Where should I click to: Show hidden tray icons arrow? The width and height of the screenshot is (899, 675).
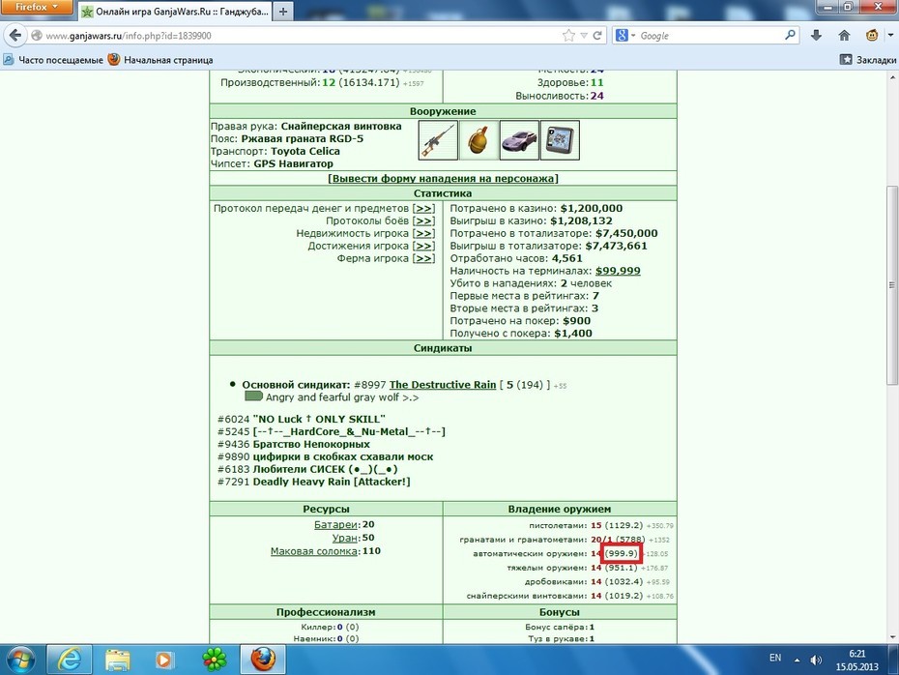click(x=797, y=660)
